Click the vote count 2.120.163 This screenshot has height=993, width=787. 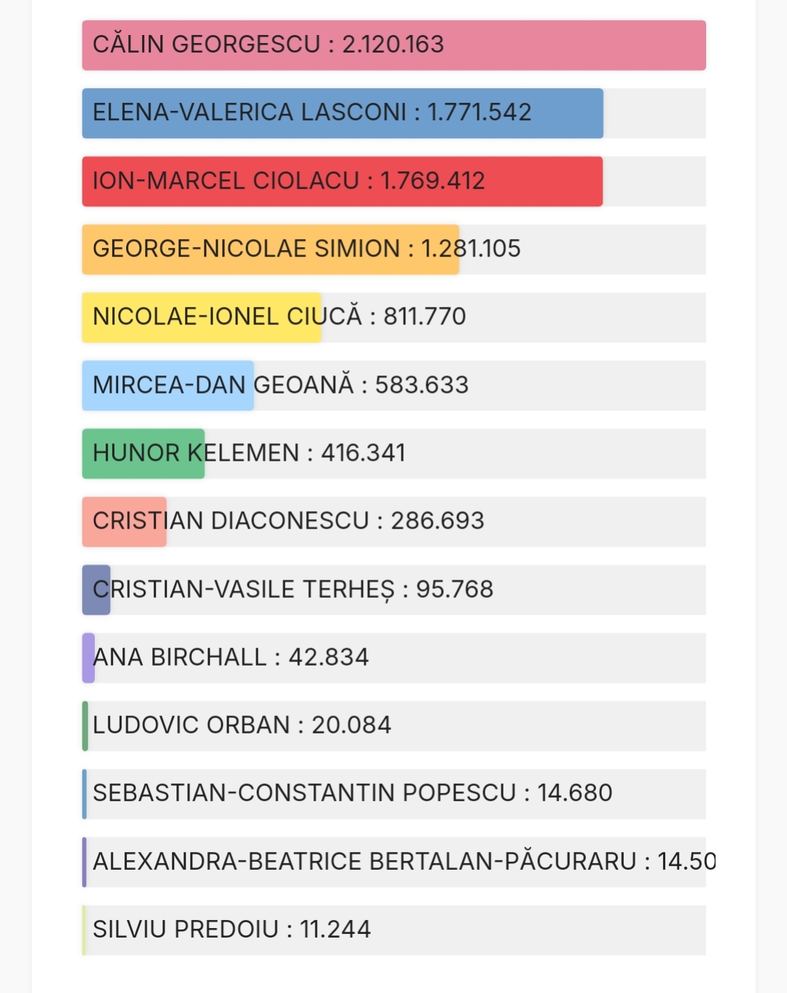pos(393,44)
